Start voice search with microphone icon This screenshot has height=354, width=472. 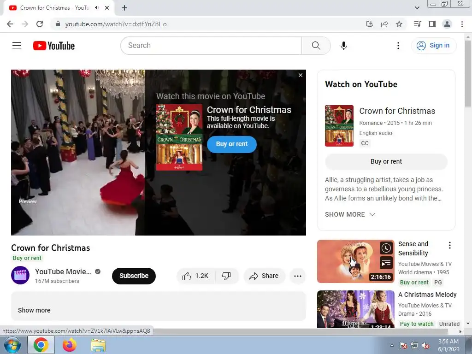pos(343,46)
